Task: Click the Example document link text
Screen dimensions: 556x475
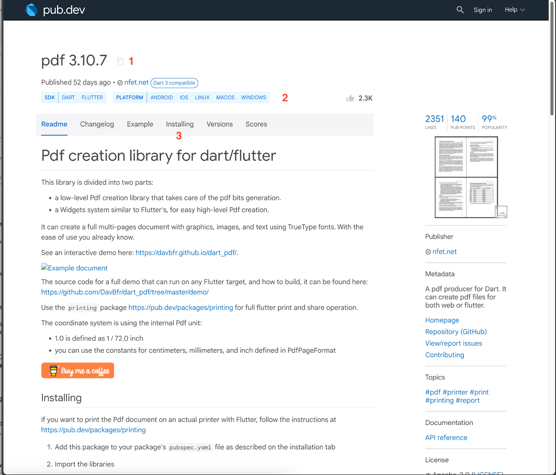Action: [78, 268]
